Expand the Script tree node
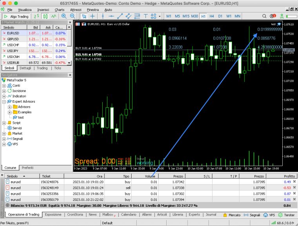The image size is (298, 226). pos(4,123)
